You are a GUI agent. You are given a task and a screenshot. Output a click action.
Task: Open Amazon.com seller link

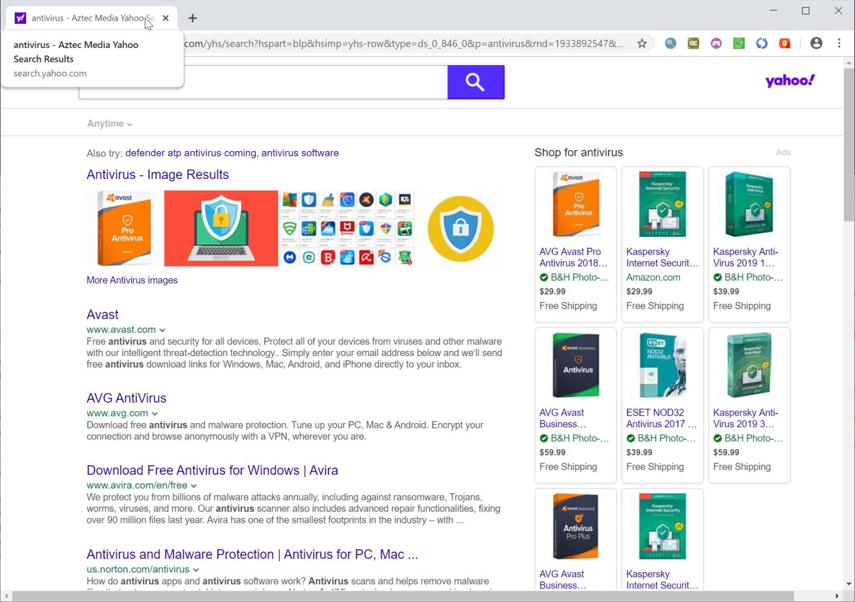pos(653,278)
